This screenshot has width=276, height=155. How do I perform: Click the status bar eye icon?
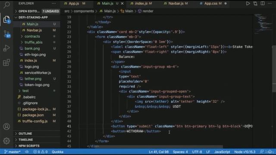coord(27,152)
